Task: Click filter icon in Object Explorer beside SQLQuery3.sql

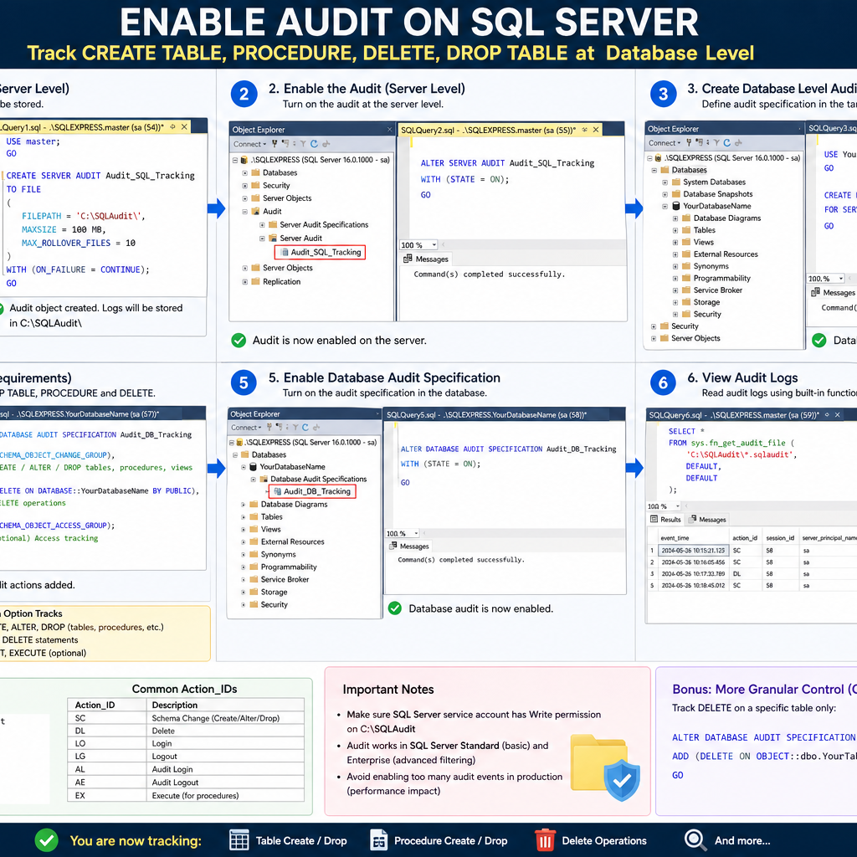Action: coord(716,142)
